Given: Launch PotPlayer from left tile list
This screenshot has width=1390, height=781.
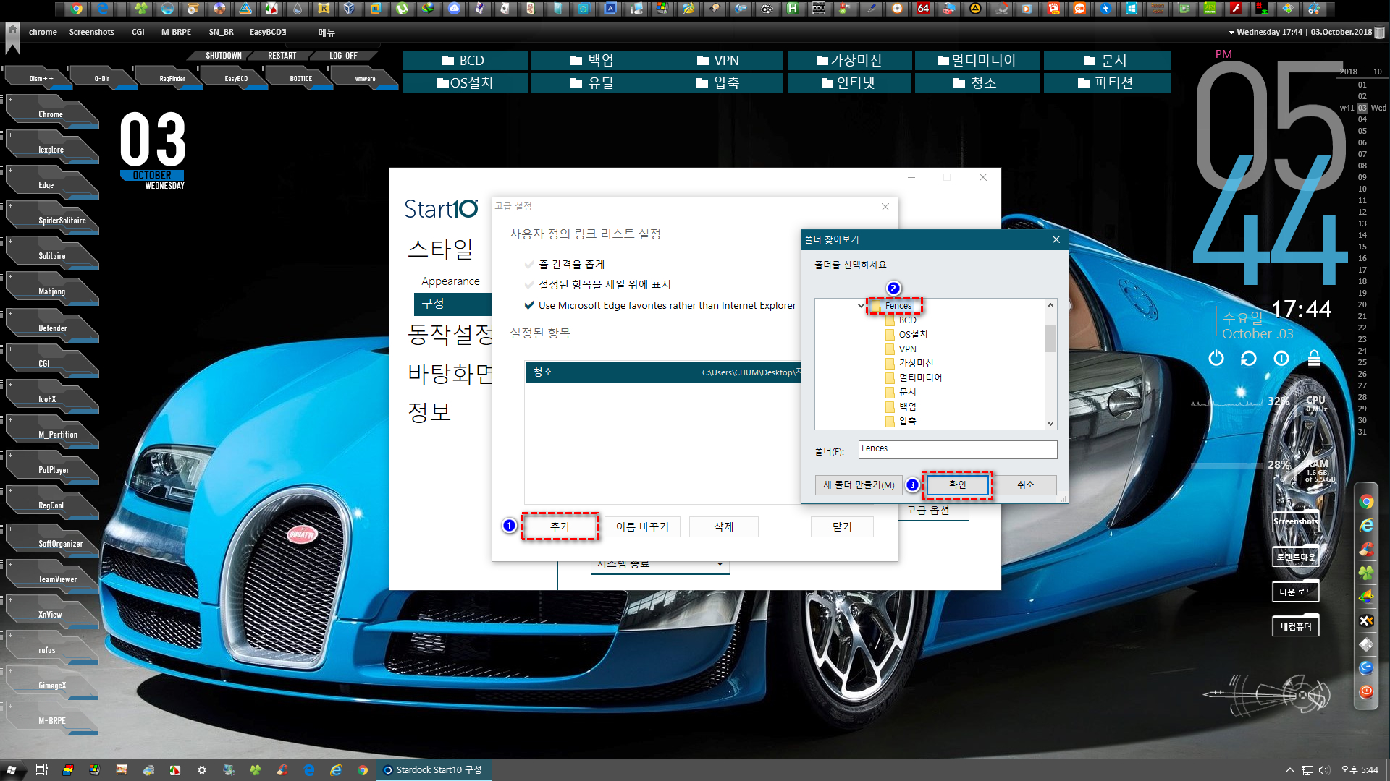Looking at the screenshot, I should coord(54,470).
